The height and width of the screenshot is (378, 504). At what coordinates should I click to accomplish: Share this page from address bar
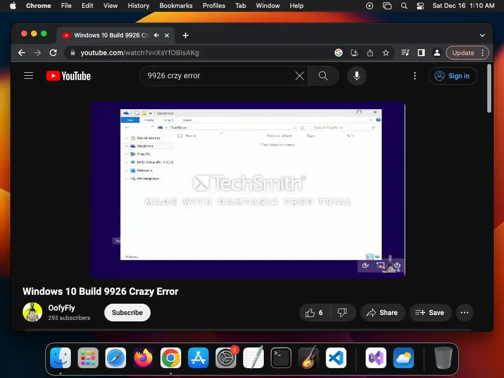point(370,53)
